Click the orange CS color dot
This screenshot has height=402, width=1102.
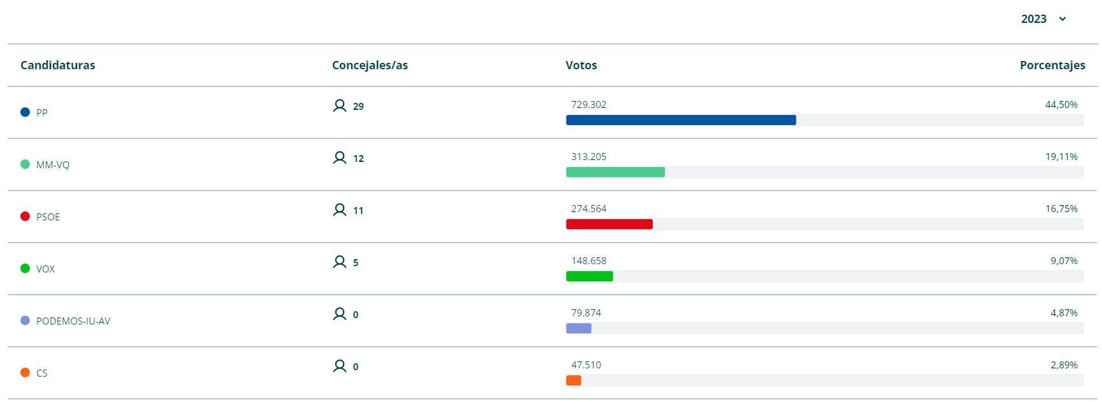pos(25,373)
